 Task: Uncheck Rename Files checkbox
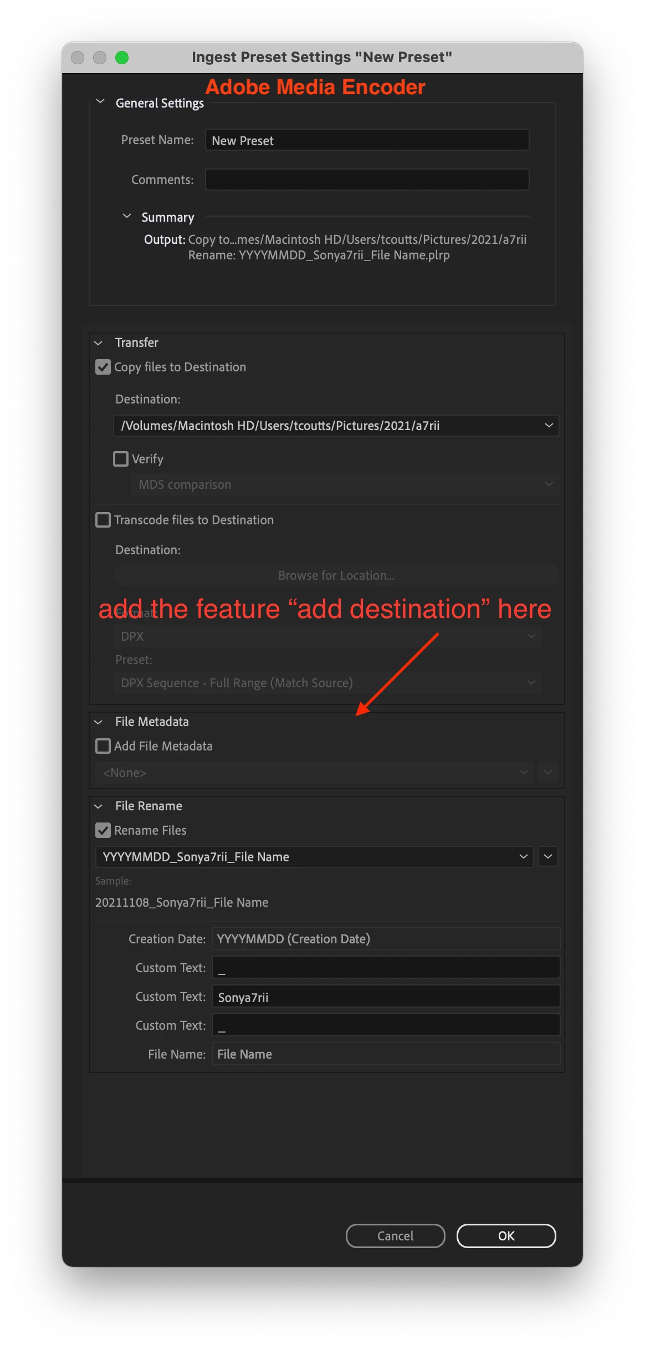click(x=103, y=830)
